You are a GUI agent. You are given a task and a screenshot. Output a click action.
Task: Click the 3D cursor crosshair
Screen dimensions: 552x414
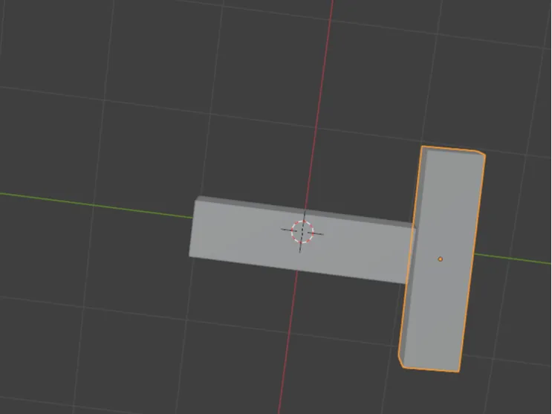pyautogui.click(x=302, y=232)
